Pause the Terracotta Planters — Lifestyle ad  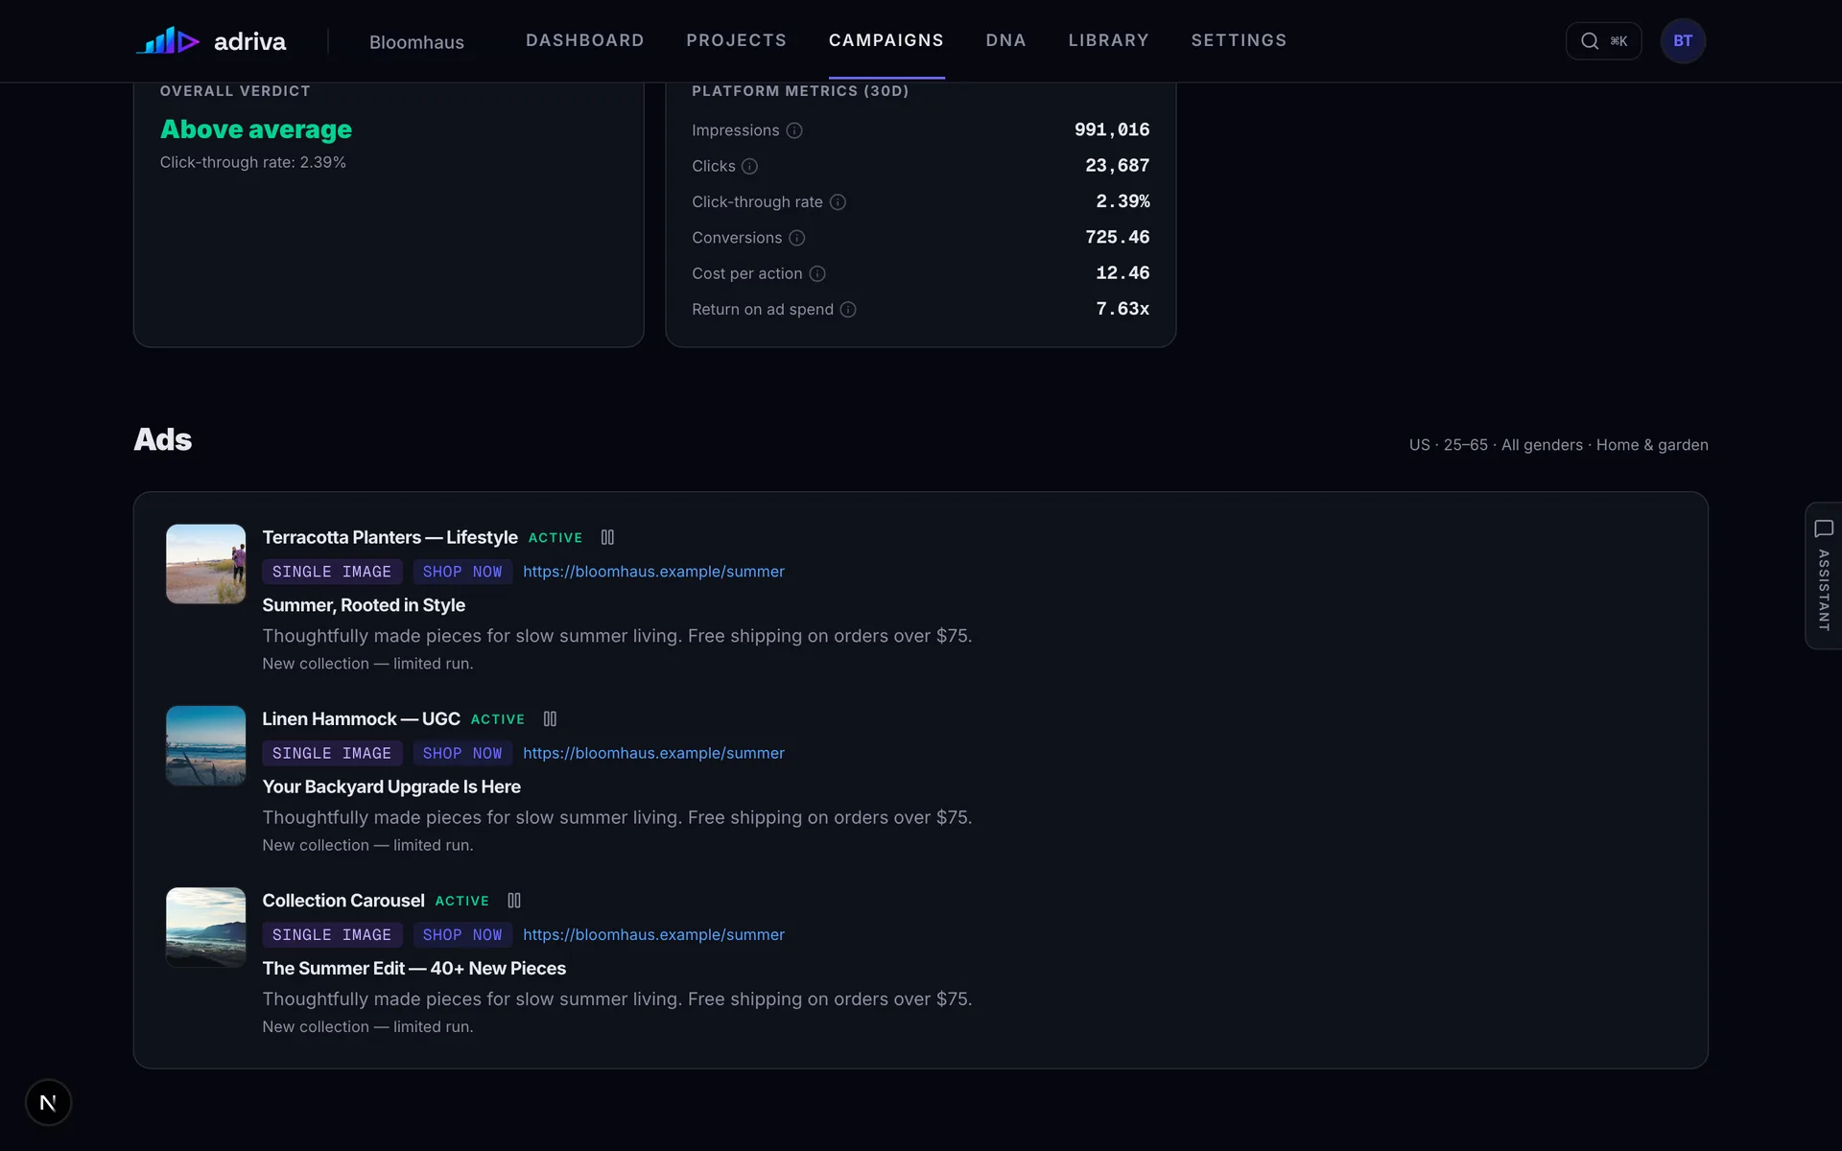pyautogui.click(x=607, y=537)
